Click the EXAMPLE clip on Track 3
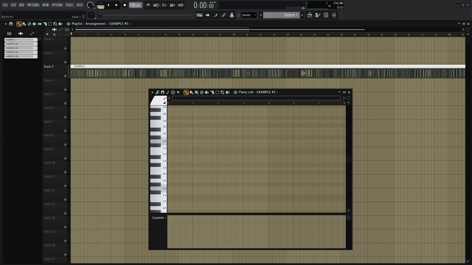 pyautogui.click(x=268, y=71)
